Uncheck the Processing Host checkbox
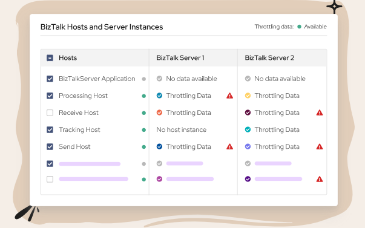The height and width of the screenshot is (228, 365). [50, 96]
